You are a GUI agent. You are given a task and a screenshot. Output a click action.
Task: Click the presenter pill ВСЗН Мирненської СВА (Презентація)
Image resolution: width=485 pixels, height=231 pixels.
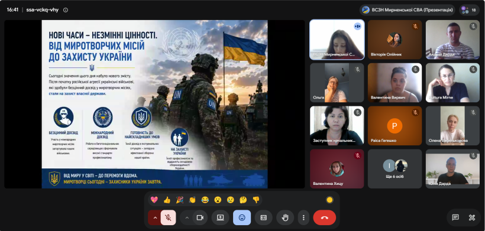point(408,10)
